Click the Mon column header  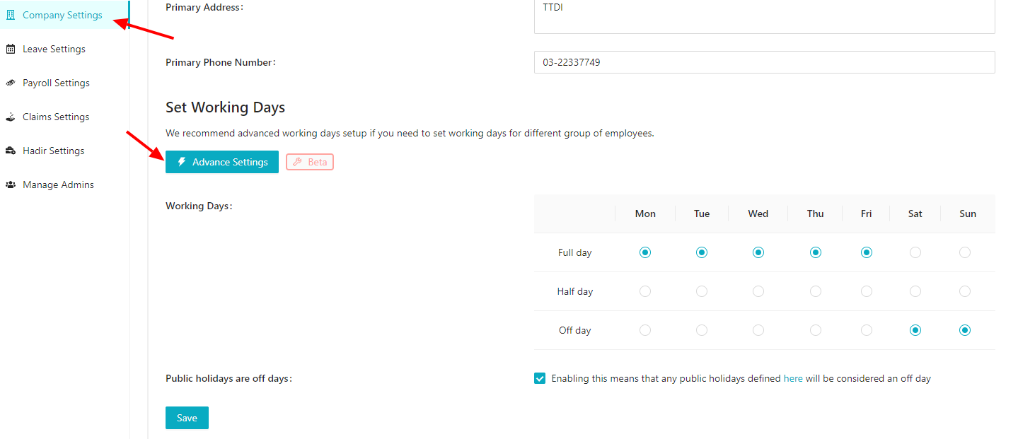(x=645, y=213)
